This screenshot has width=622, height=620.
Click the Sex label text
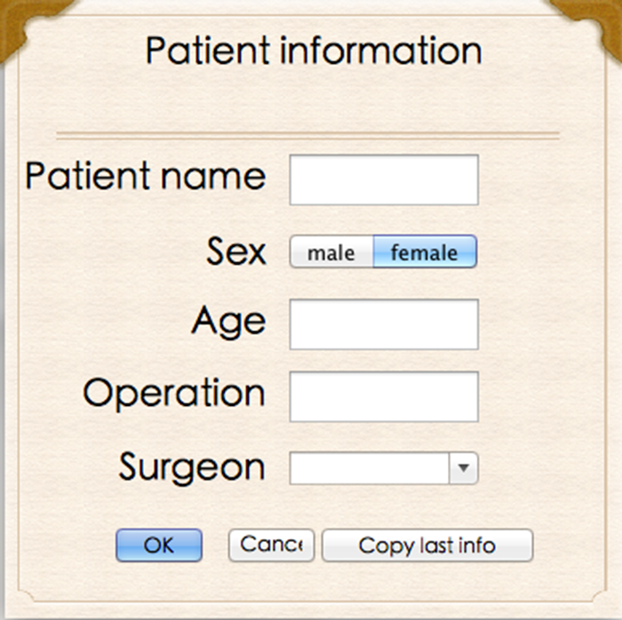coord(236,250)
